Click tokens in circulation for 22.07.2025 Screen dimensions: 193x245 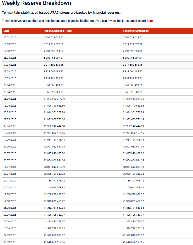click(133, 174)
